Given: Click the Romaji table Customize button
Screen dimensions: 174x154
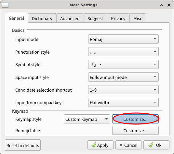Looking at the screenshot, I should point(135,131).
